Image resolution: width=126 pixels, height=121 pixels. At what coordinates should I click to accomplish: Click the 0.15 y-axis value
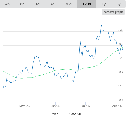pos(120,86)
